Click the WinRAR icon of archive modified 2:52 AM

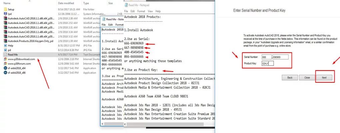point(5,23)
